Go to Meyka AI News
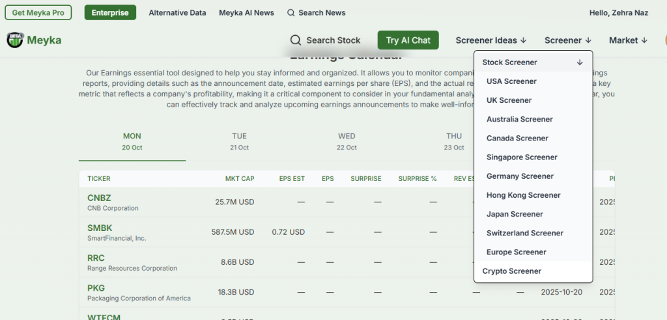 pos(246,13)
